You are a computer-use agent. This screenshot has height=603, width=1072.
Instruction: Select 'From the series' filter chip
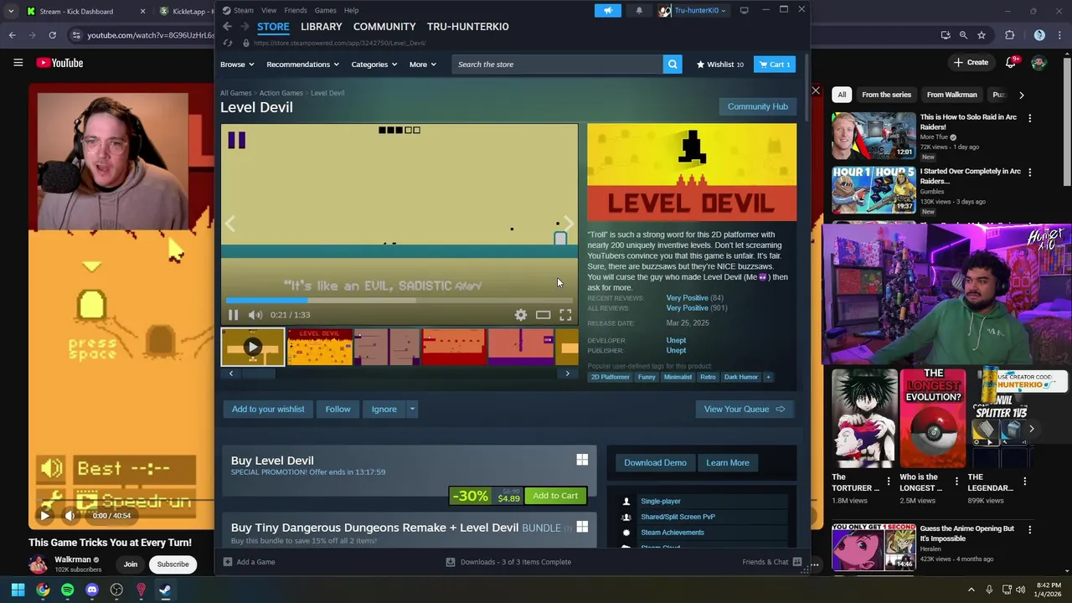tap(886, 95)
